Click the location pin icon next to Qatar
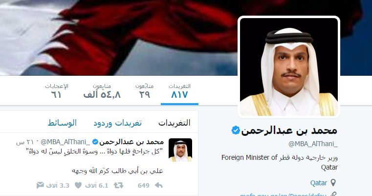This screenshot has height=196, width=372. tap(333, 183)
